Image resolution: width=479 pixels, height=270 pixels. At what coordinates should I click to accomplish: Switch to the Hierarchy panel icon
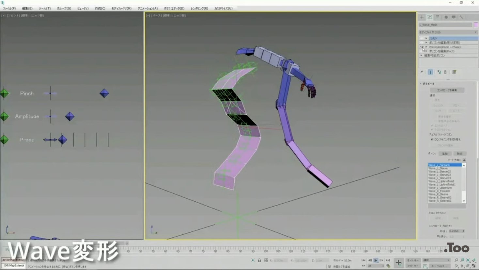click(438, 17)
